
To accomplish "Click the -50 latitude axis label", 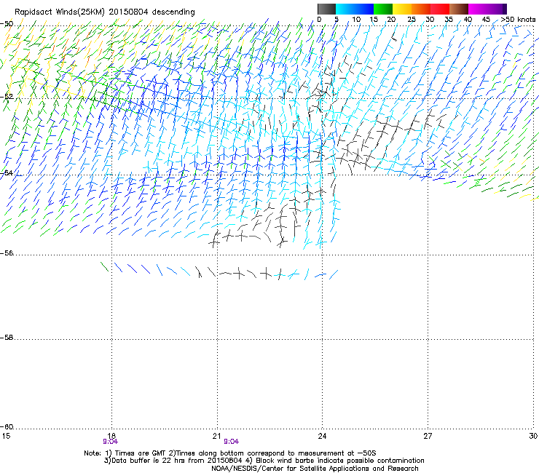I will coord(7,24).
